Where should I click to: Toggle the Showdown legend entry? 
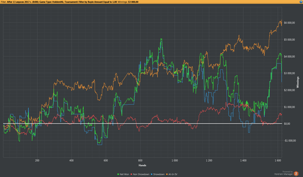(158, 174)
